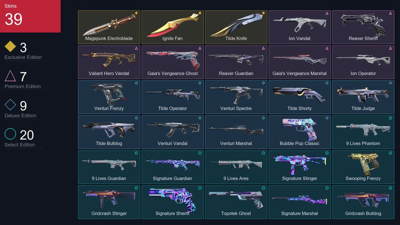Click the red Skins 39 counter box
The height and width of the screenshot is (225, 400).
point(30,16)
